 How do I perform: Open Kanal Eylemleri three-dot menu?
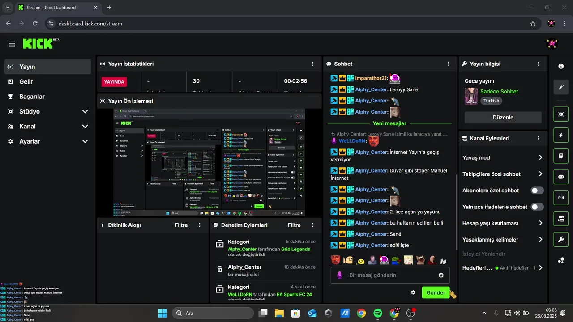click(x=539, y=139)
